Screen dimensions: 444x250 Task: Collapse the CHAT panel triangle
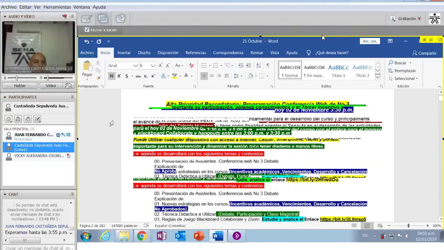5,194
